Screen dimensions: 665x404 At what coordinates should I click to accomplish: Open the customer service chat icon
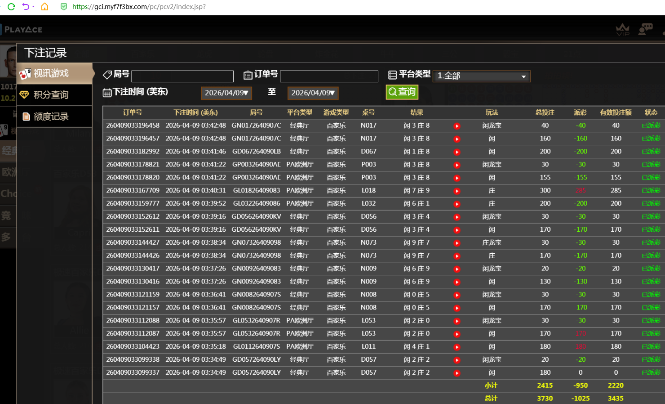coord(646,28)
